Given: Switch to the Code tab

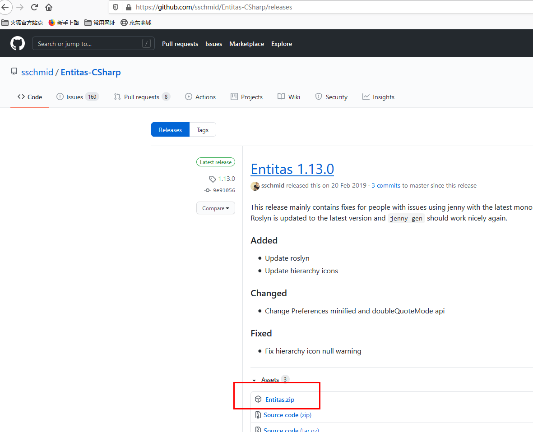Looking at the screenshot, I should point(29,97).
